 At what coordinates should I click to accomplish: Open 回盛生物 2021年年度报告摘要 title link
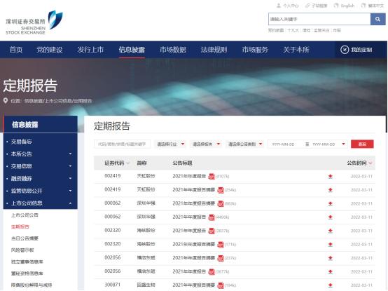pos(193,285)
